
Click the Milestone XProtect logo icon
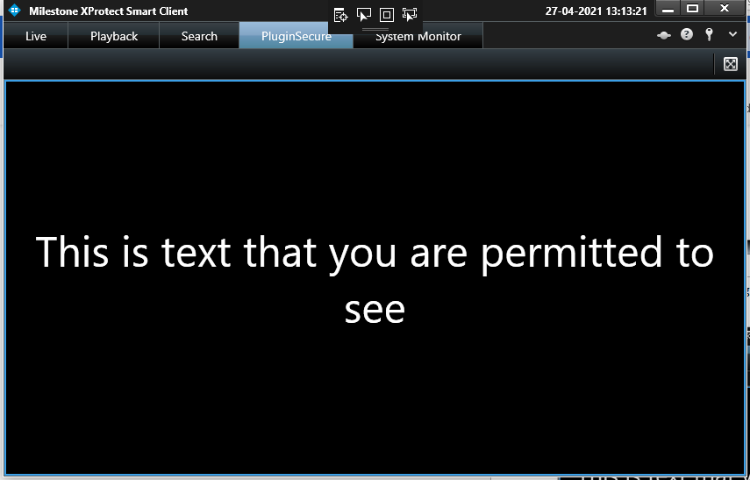pyautogui.click(x=14, y=11)
